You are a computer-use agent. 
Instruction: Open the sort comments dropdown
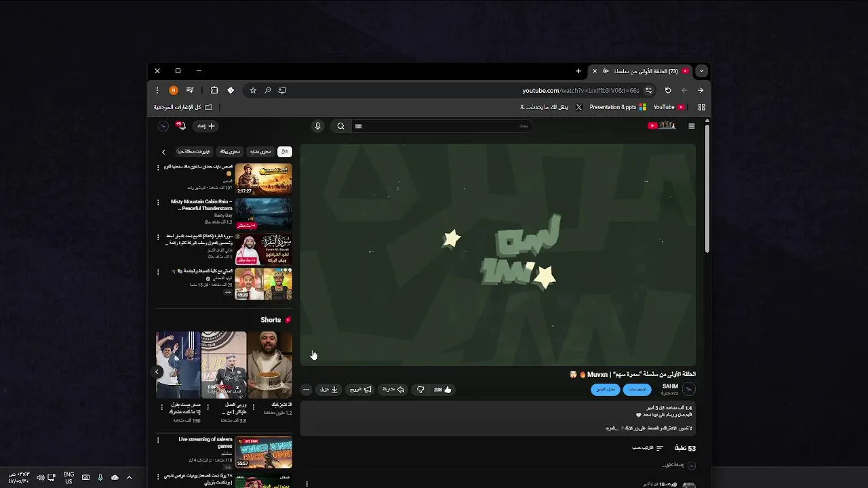click(x=648, y=448)
